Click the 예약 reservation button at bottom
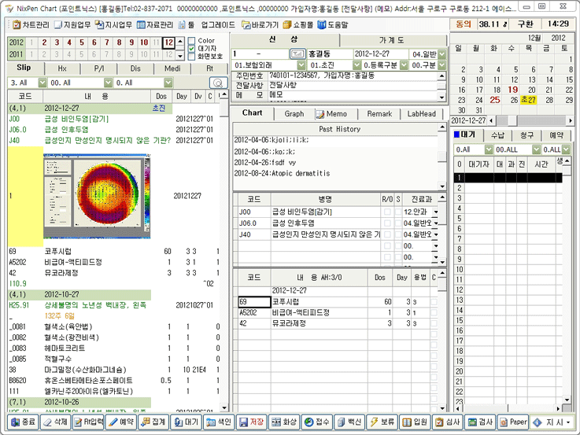The width and height of the screenshot is (580, 435). coord(120,422)
